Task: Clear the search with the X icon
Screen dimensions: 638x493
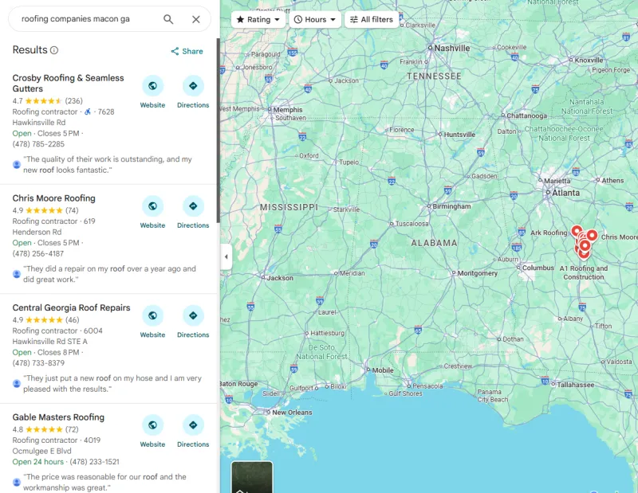Action: click(x=196, y=19)
